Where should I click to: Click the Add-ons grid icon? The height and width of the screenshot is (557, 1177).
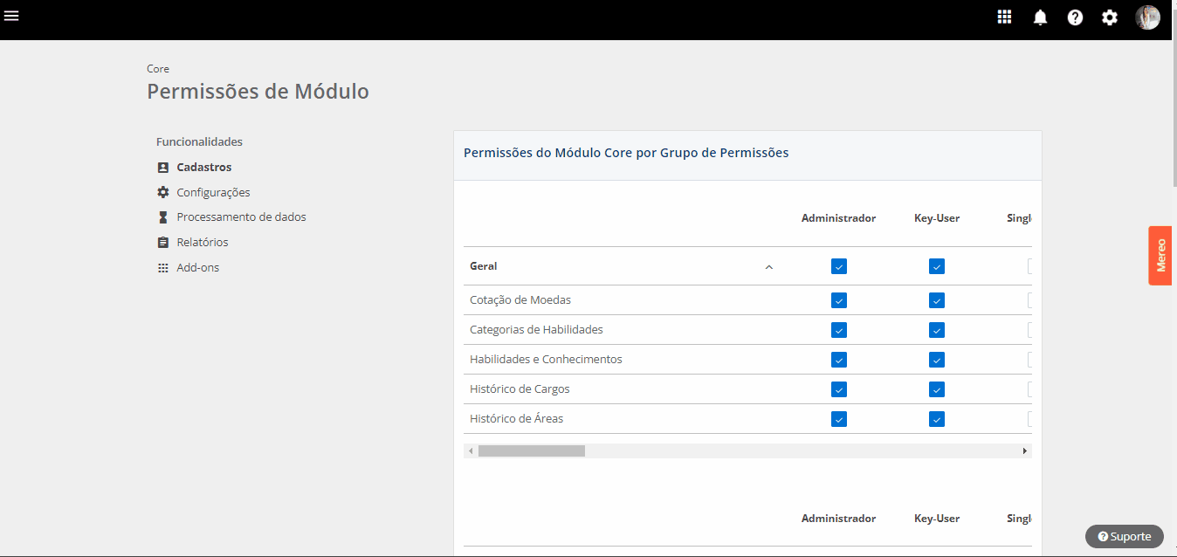162,268
